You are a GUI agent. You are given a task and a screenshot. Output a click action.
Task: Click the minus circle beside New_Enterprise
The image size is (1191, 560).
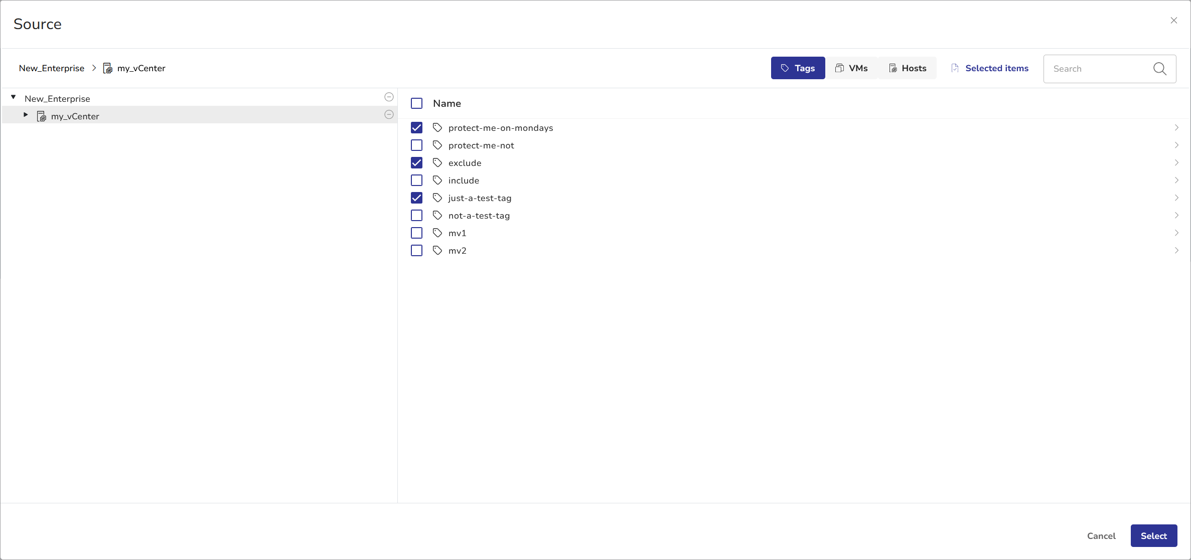click(389, 97)
